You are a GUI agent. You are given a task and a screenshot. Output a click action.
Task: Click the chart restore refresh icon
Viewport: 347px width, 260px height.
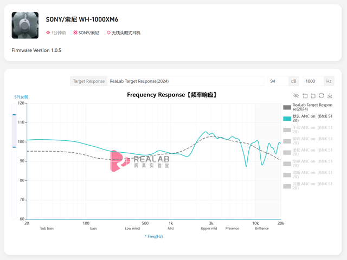[x=322, y=95]
